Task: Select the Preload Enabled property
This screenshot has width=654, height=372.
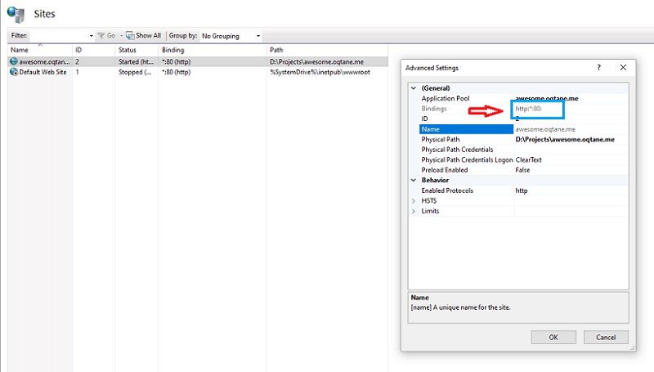Action: pos(445,170)
